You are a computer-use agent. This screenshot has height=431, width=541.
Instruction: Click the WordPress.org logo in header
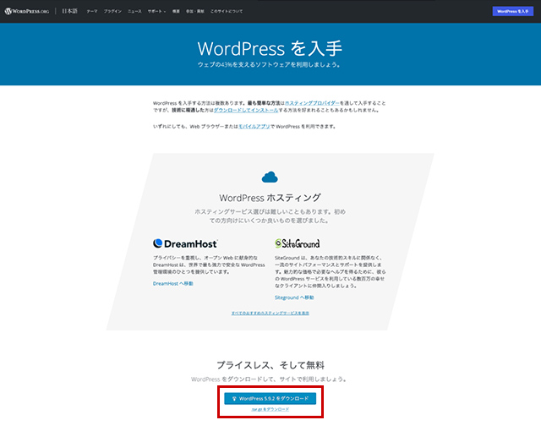click(29, 12)
